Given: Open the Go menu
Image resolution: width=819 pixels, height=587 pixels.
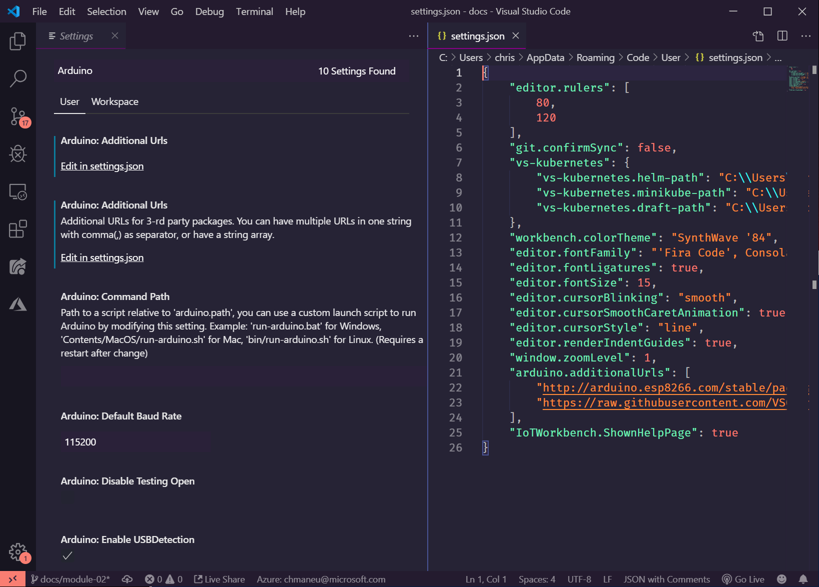Looking at the screenshot, I should pyautogui.click(x=177, y=11).
